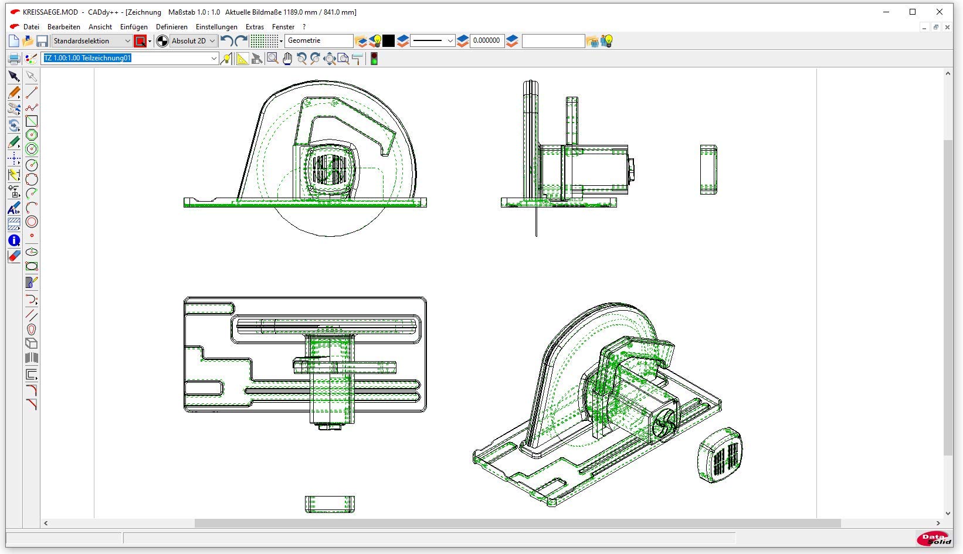Open the Einfügen menu
Image resolution: width=963 pixels, height=554 pixels.
134,27
